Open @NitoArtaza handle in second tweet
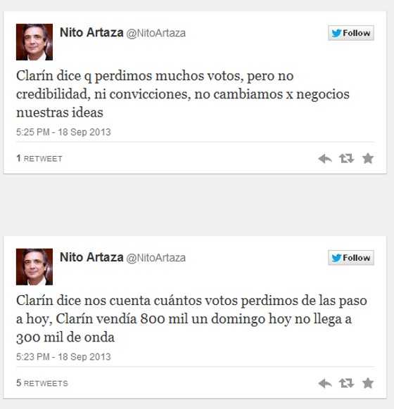 [156, 258]
